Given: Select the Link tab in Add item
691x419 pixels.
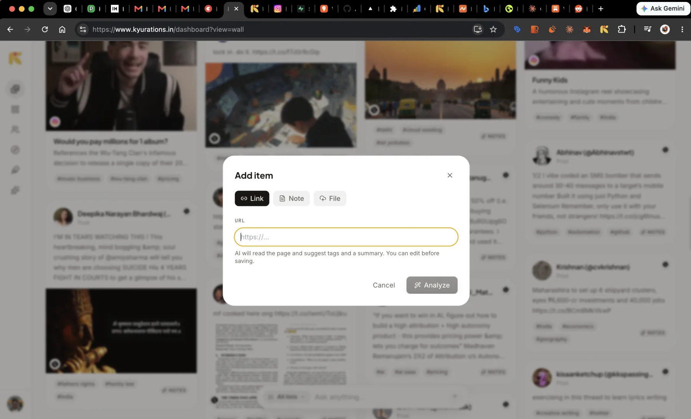Looking at the screenshot, I should (x=252, y=198).
